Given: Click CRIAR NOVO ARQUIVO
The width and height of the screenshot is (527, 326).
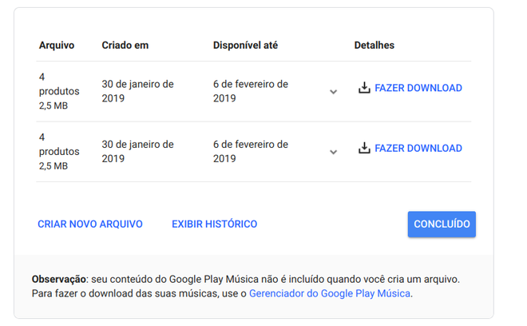Looking at the screenshot, I should (90, 224).
